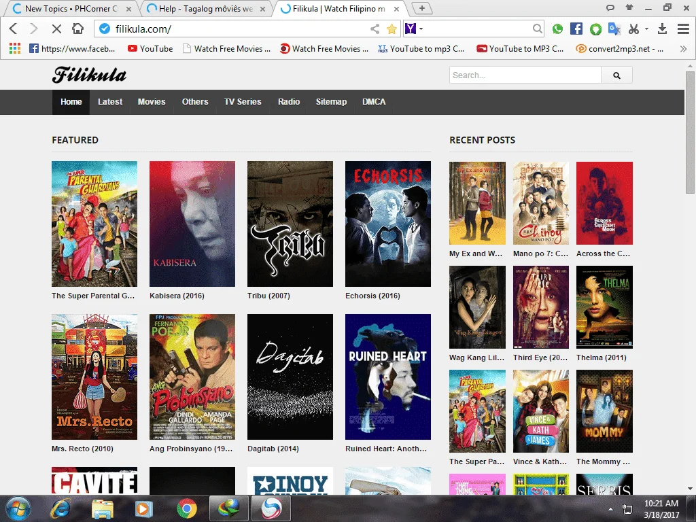Open the Windows Start button

[18, 508]
